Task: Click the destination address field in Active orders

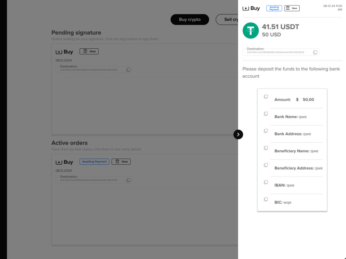Action: pos(94,180)
